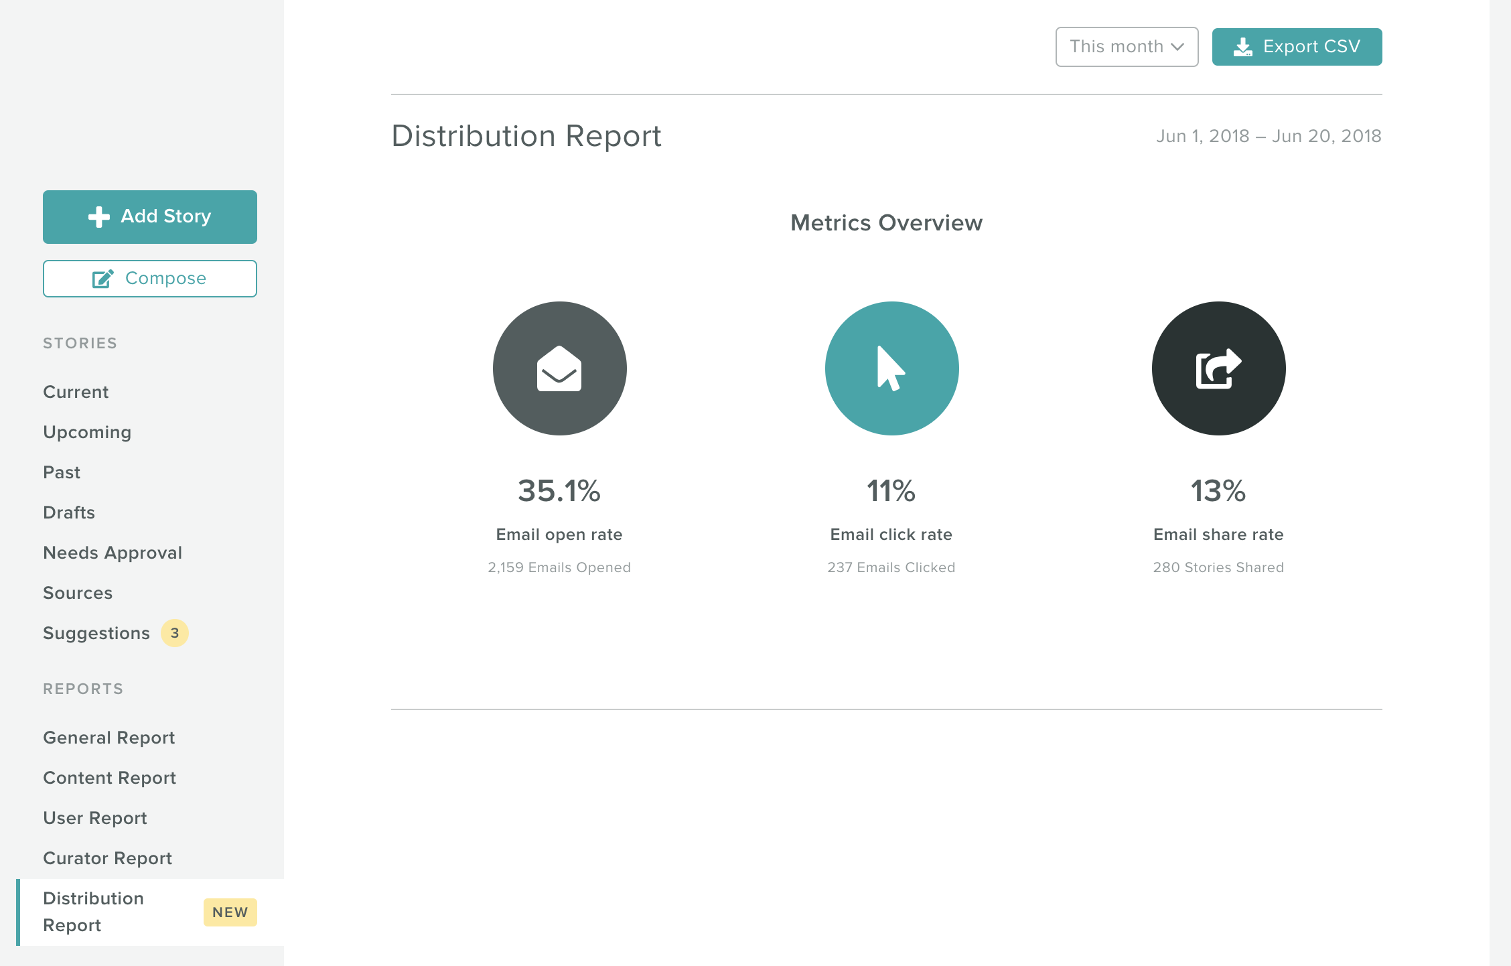
Task: Open the Content Report
Action: coord(110,778)
